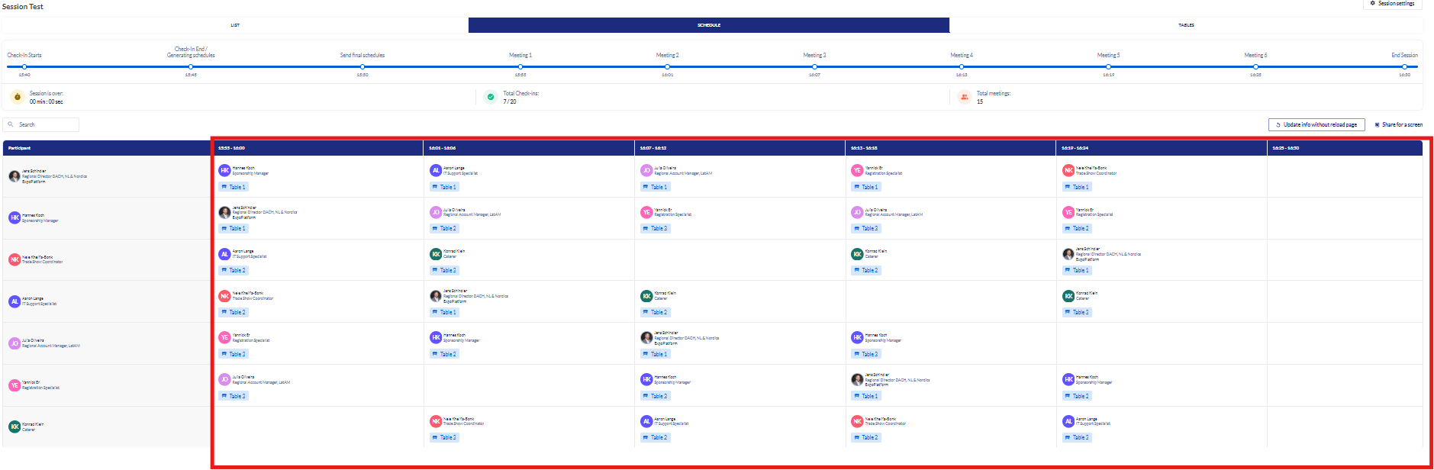Select the Check-In Starts timeline point
This screenshot has width=1434, height=470.
pyautogui.click(x=24, y=66)
